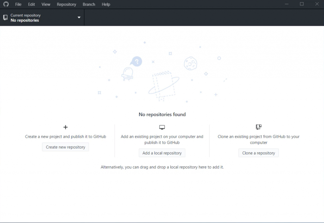
Task: Open the Edit menu
Action: pos(31,4)
